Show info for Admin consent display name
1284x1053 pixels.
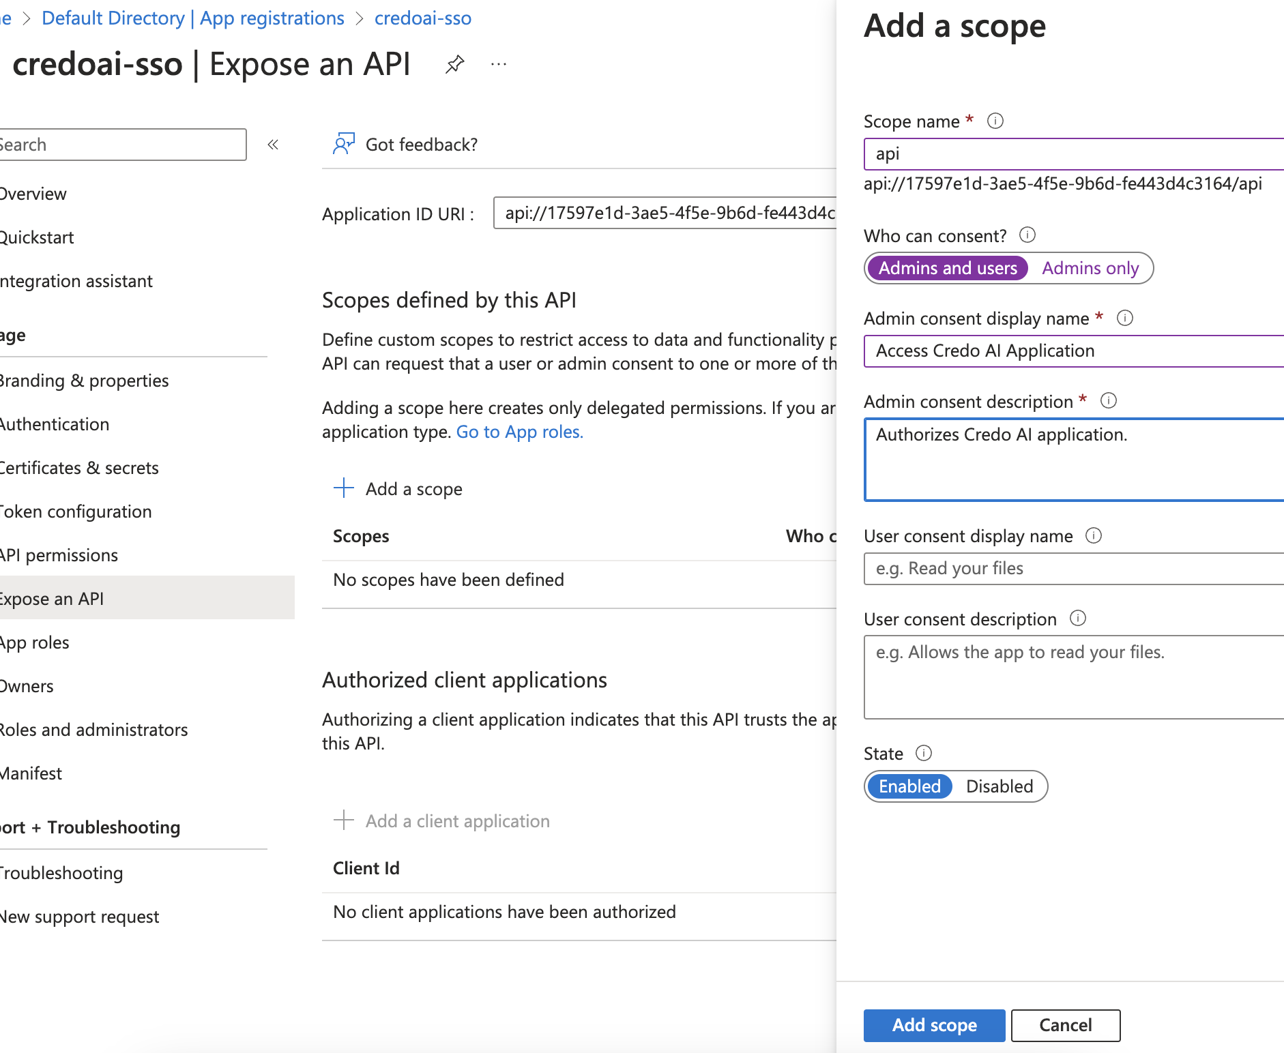click(x=1125, y=318)
